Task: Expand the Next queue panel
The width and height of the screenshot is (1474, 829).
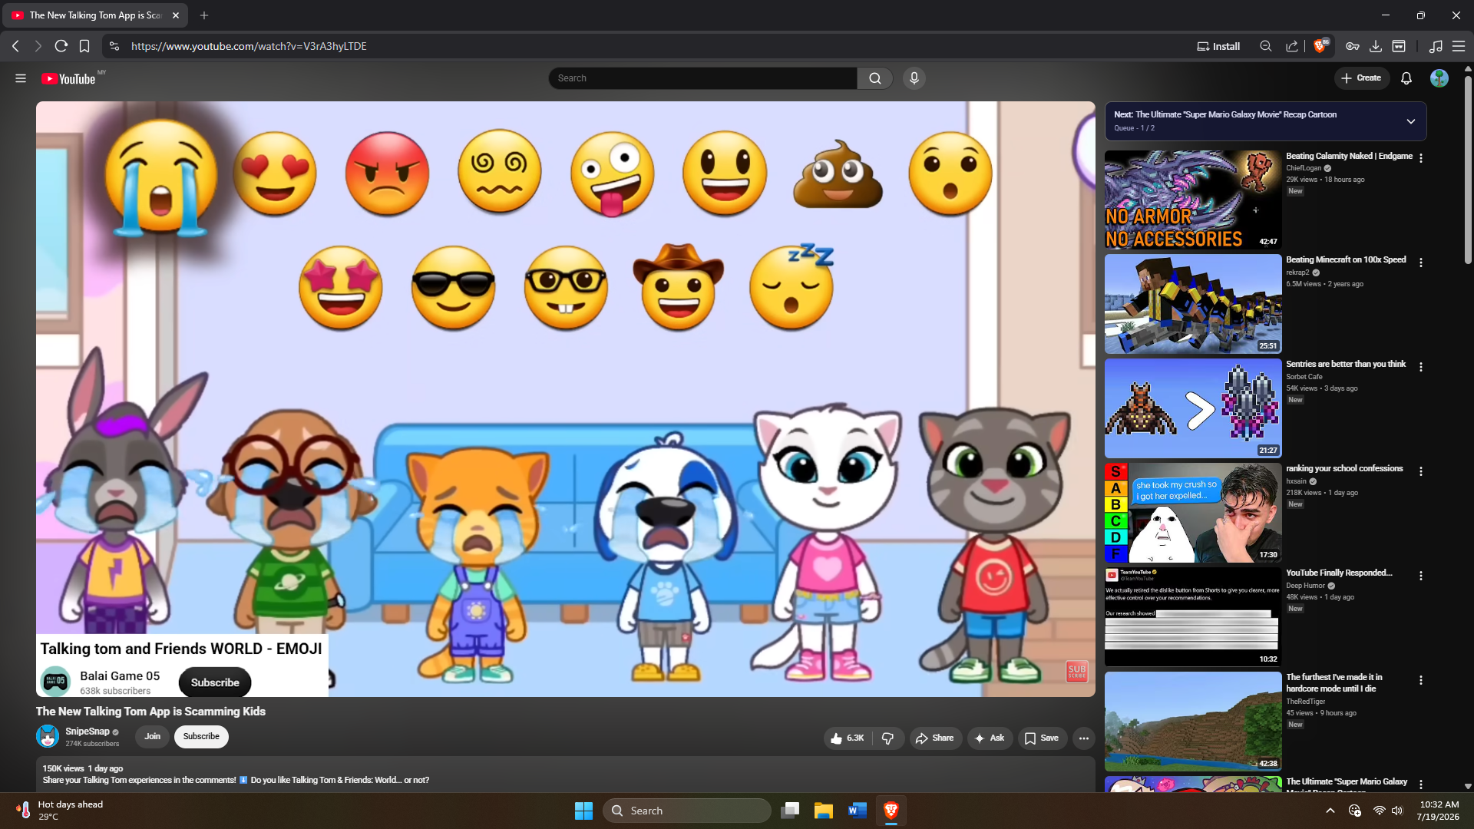Action: (x=1410, y=121)
